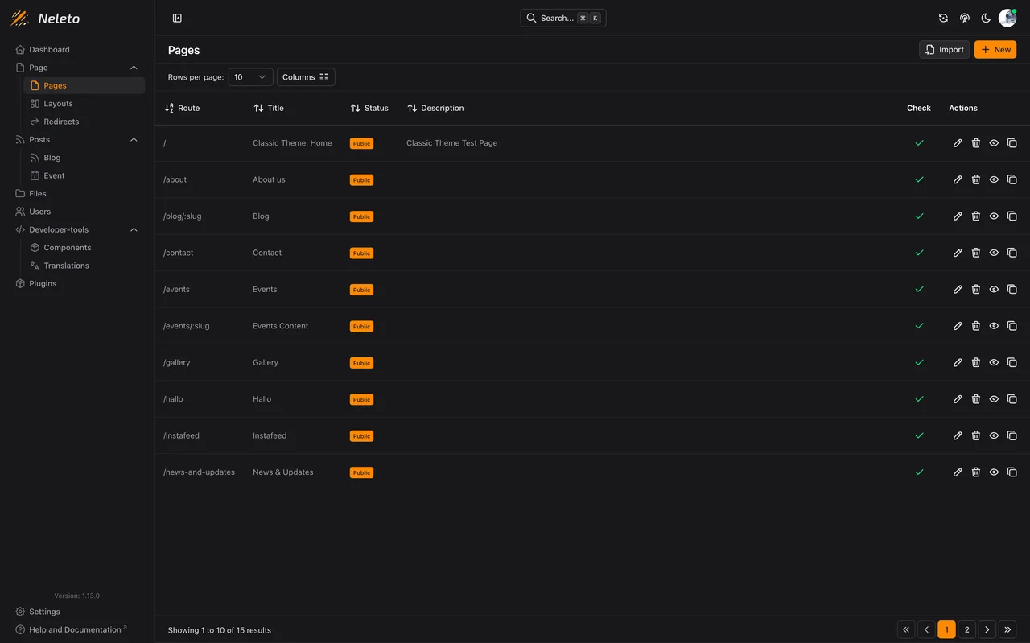
Task: Sort table by Status column
Action: tap(369, 108)
